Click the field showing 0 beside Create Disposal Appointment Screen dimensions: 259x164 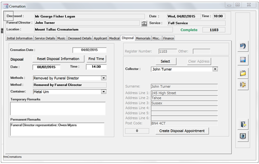click(x=137, y=131)
